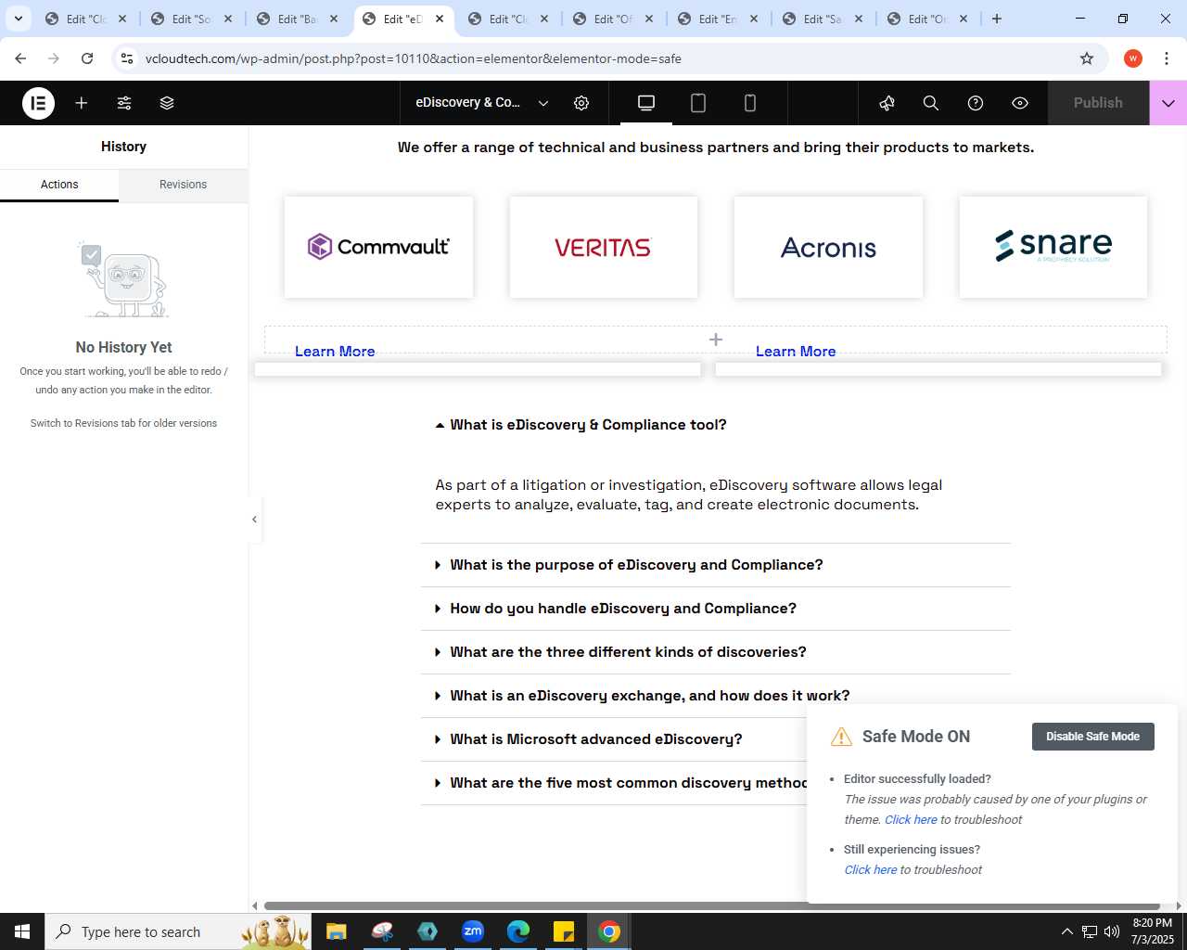Switch to Mobile responsive view
The height and width of the screenshot is (950, 1187).
(750, 103)
